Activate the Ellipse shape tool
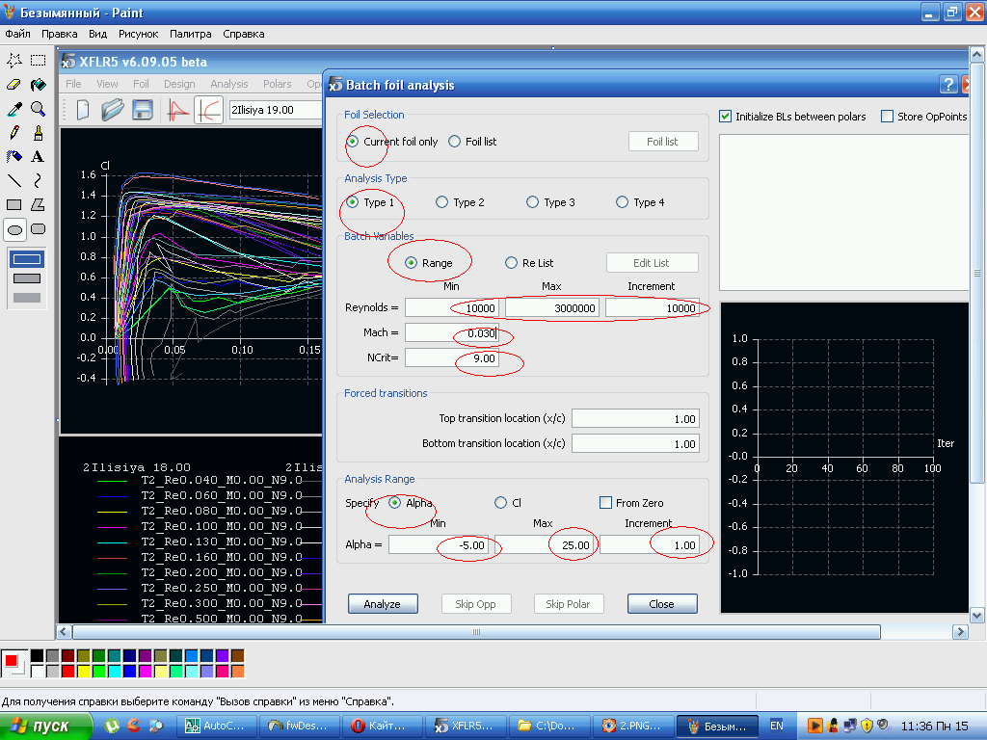The width and height of the screenshot is (987, 740). coord(14,229)
